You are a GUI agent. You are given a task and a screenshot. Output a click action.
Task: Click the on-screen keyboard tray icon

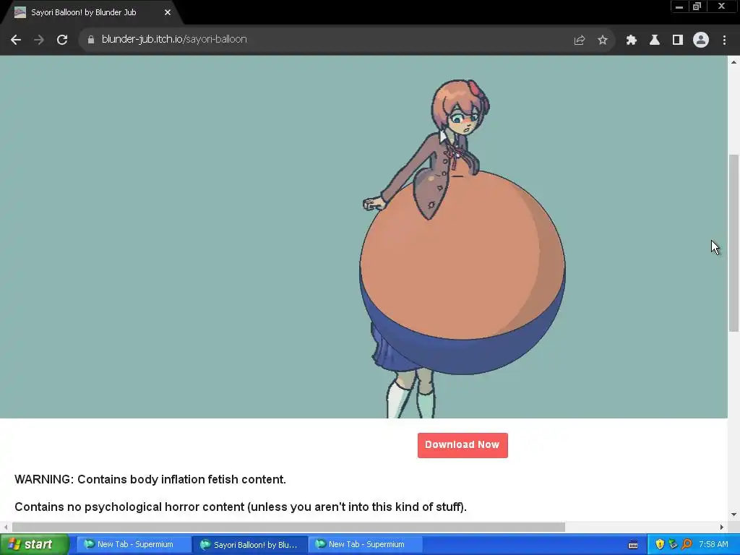tap(633, 545)
